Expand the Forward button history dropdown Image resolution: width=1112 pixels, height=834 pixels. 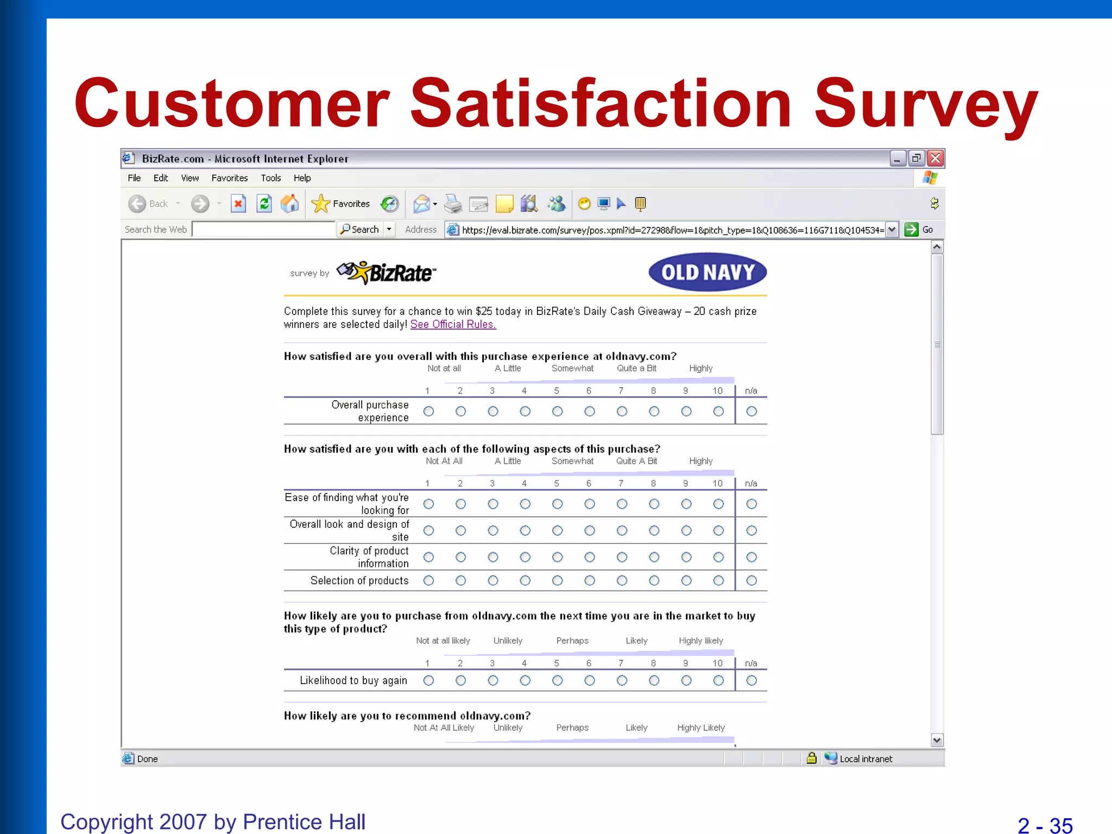219,204
